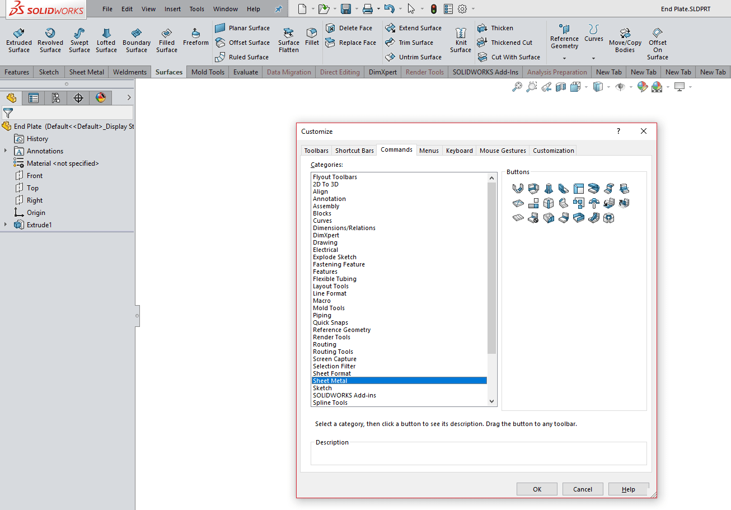Choose the Swept Surface tool
This screenshot has width=731, height=510.
coord(79,40)
